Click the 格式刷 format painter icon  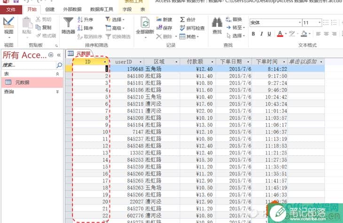click(39, 35)
